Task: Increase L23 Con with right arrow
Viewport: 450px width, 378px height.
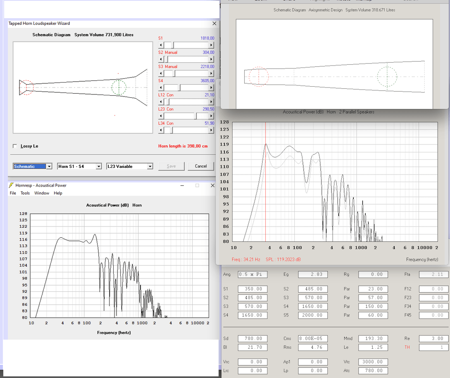Action: point(211,116)
